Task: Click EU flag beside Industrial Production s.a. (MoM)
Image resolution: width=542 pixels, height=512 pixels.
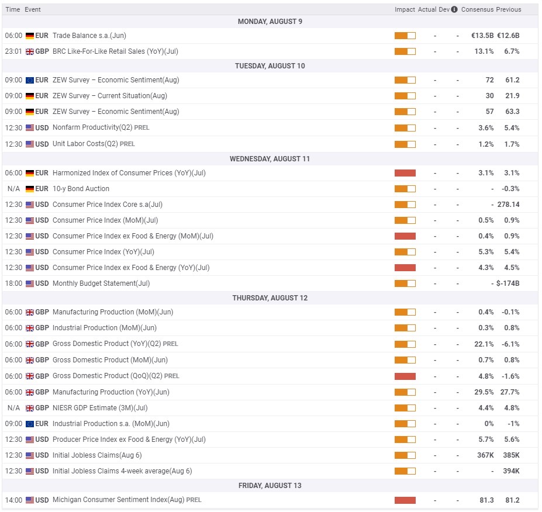Action: click(x=30, y=424)
